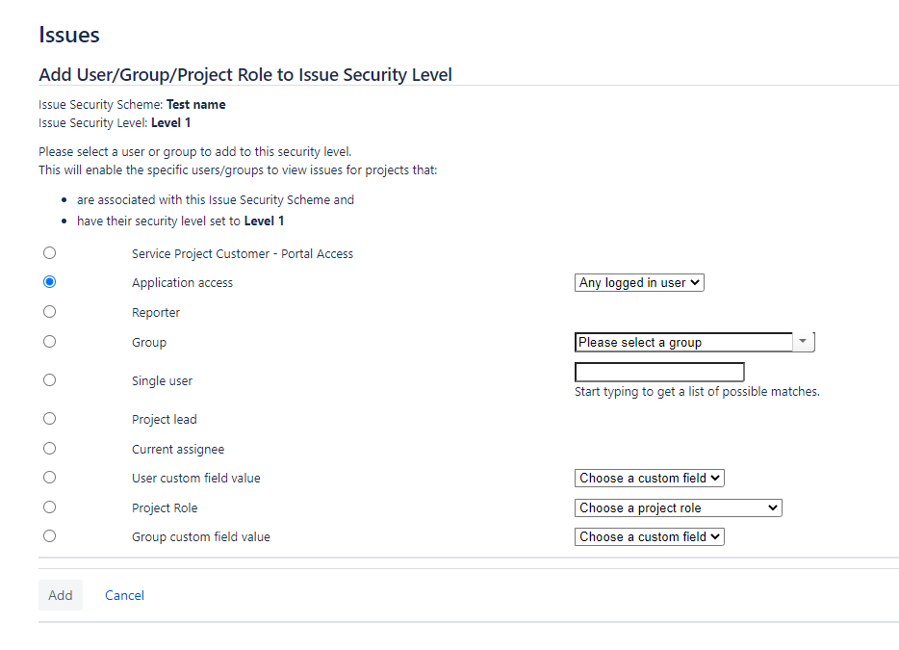This screenshot has width=899, height=650.
Task: Pick the Single user radio option
Action: pos(50,380)
